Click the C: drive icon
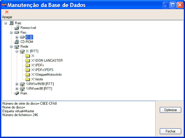 click(x=22, y=37)
